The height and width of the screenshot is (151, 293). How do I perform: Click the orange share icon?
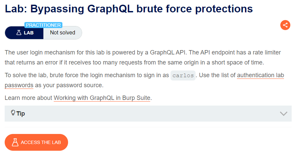(285, 25)
